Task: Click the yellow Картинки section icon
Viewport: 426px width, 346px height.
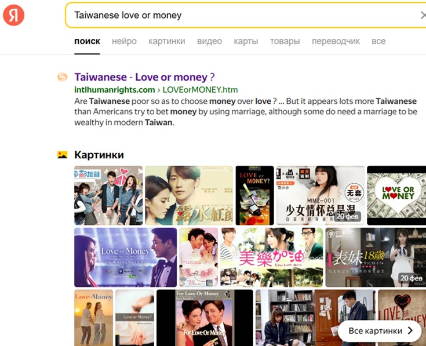Action: pyautogui.click(x=62, y=155)
